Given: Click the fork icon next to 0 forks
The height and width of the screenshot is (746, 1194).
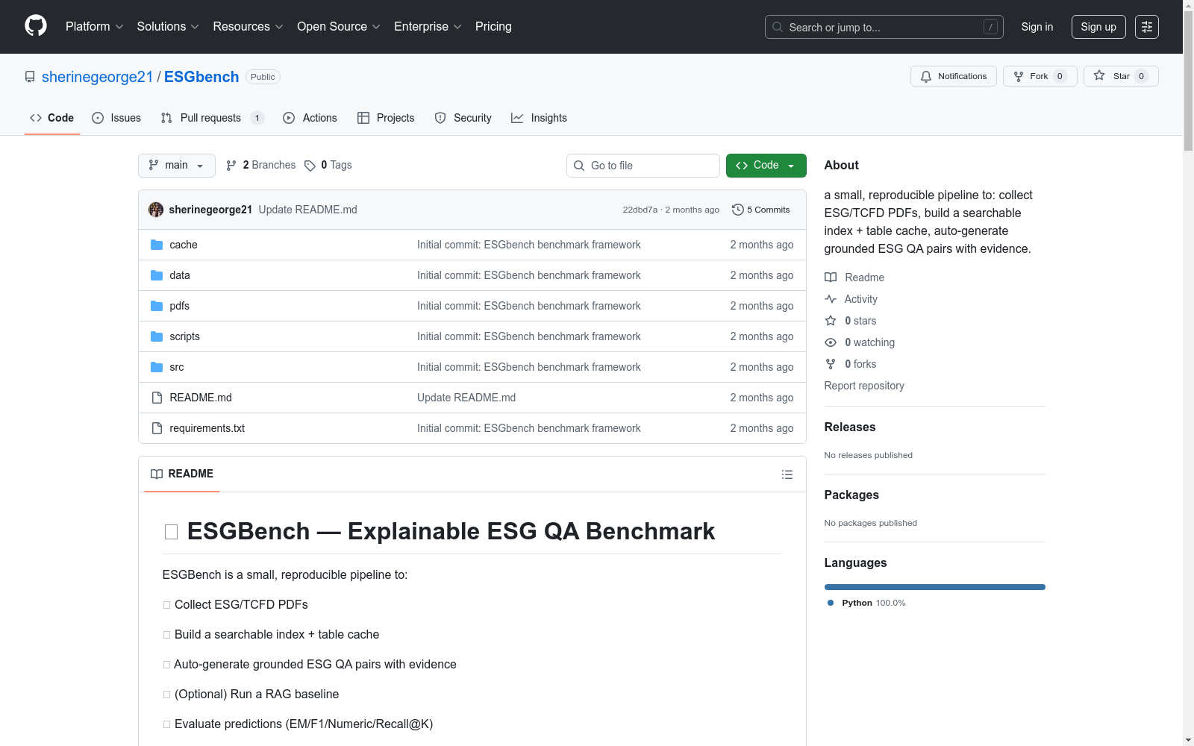Looking at the screenshot, I should click(831, 364).
